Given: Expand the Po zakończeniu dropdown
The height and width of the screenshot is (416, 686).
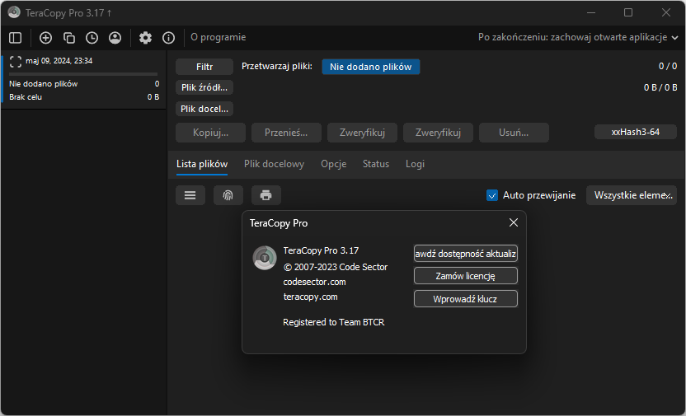Looking at the screenshot, I should [x=578, y=37].
